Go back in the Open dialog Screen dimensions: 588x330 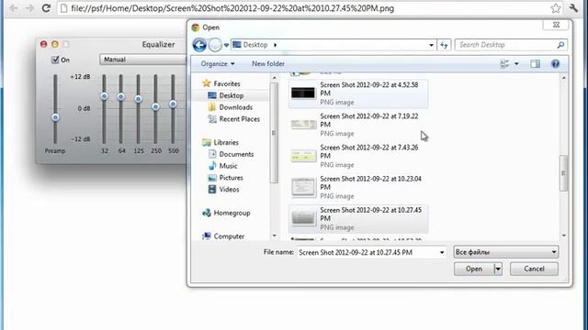pyautogui.click(x=199, y=45)
